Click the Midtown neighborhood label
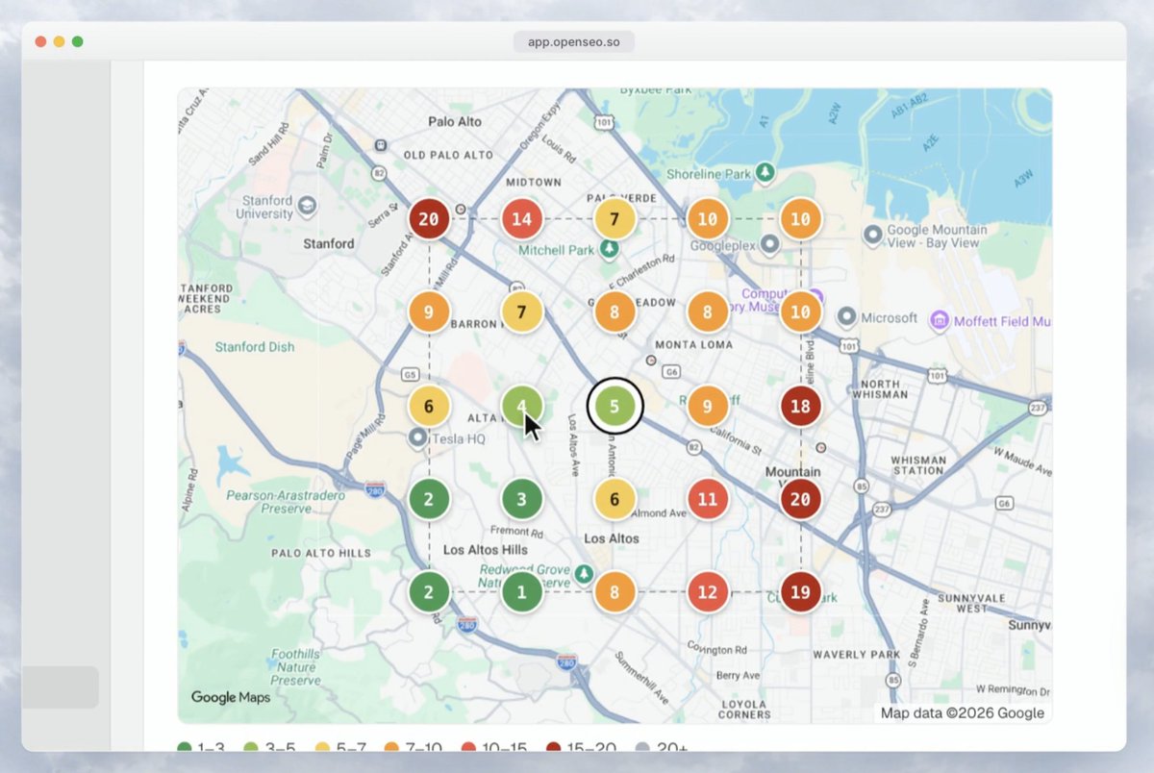Screen dimensions: 1154x773 (x=533, y=182)
